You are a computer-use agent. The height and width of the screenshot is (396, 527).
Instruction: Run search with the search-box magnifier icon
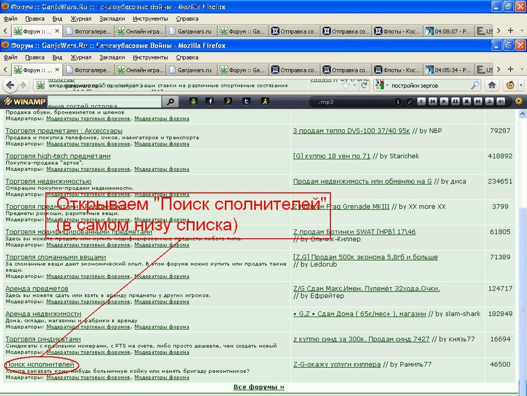475,86
